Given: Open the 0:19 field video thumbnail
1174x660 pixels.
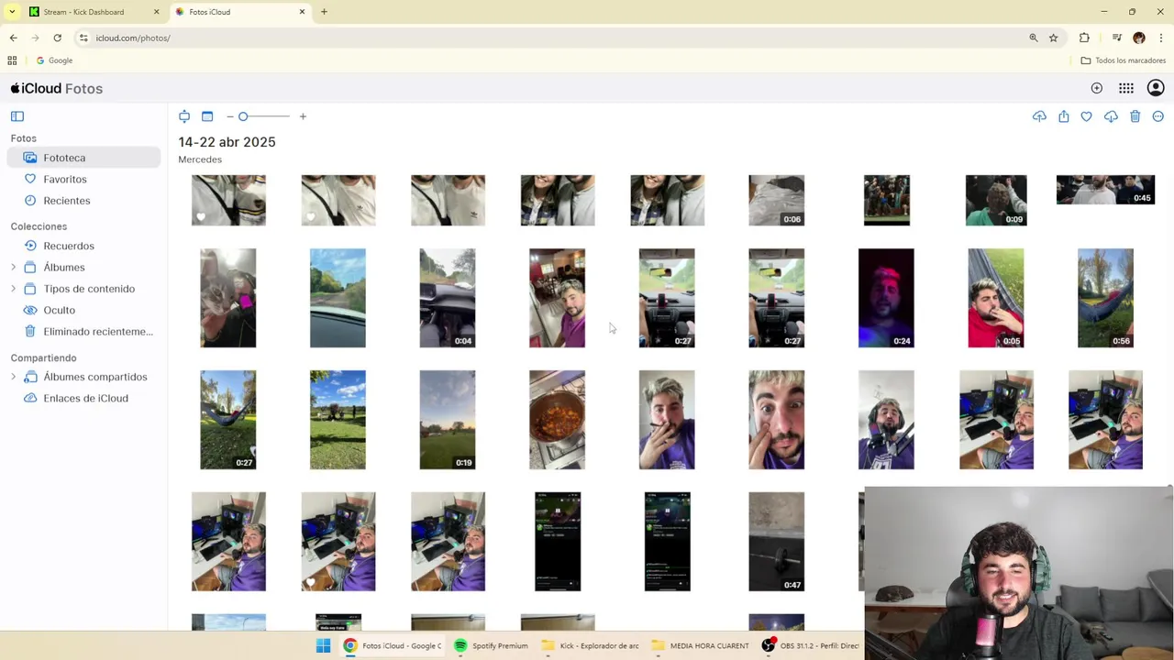Looking at the screenshot, I should pos(448,420).
